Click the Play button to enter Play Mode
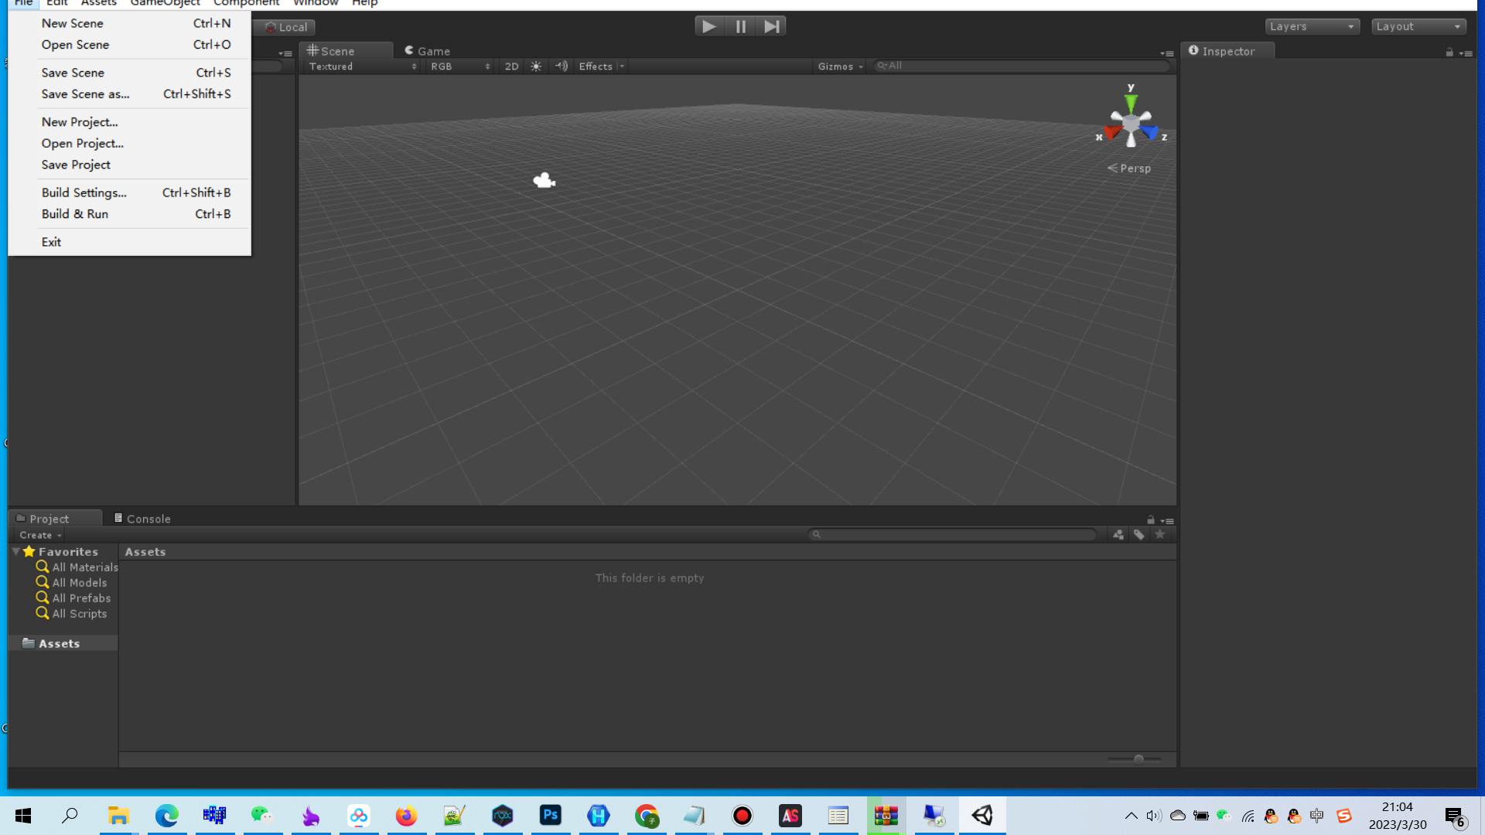 click(x=708, y=26)
